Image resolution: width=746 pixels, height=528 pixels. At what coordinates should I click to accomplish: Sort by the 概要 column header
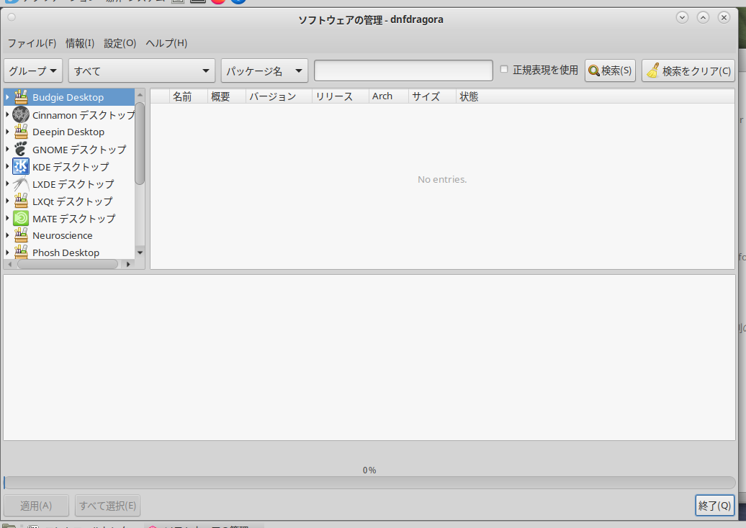[226, 96]
